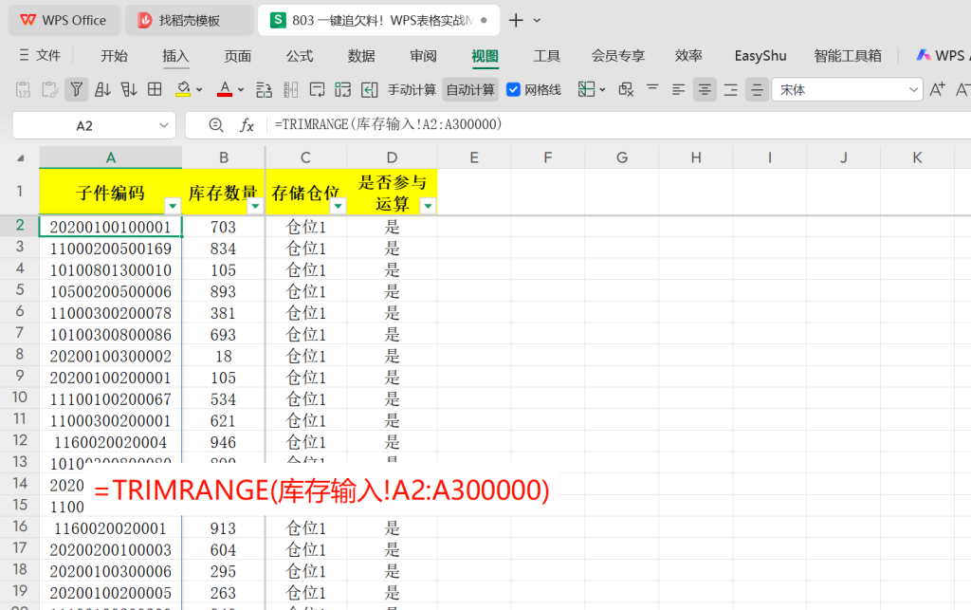
Task: Click the cell borders grid icon
Action: [x=155, y=90]
